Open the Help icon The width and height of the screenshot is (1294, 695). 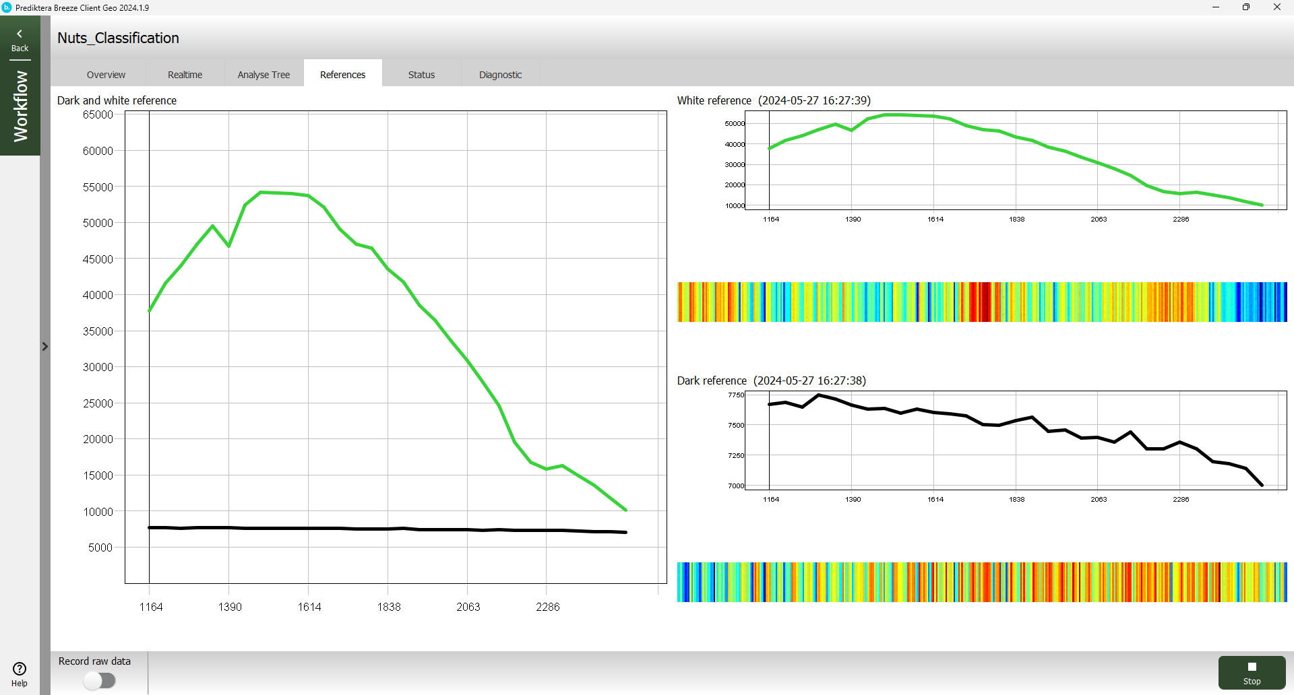coord(20,669)
